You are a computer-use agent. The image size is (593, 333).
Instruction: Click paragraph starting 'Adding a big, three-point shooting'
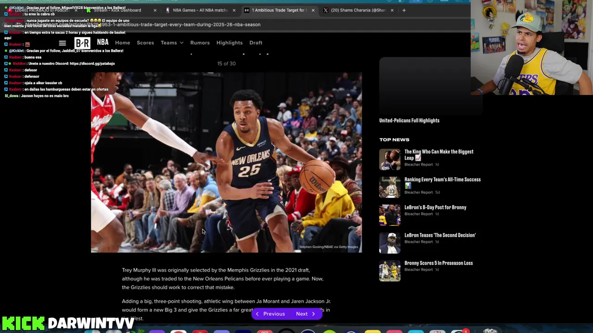pyautogui.click(x=226, y=310)
